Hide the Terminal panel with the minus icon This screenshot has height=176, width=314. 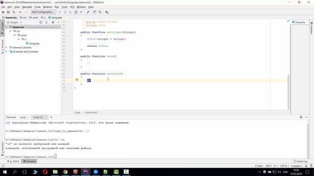pos(306,117)
